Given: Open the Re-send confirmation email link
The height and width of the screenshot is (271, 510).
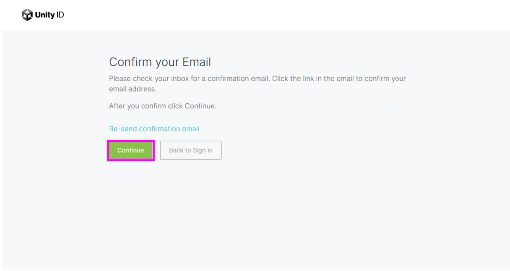Looking at the screenshot, I should click(154, 129).
